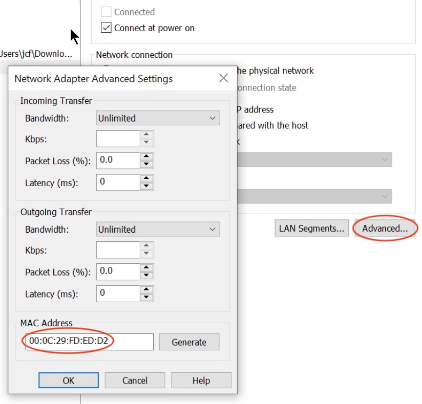Decrease Incoming Packet Loss with down arrow

point(147,164)
